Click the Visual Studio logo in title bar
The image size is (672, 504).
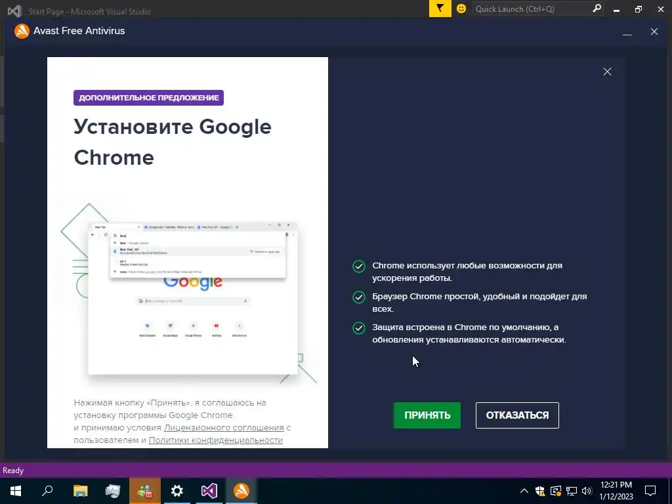click(x=14, y=10)
